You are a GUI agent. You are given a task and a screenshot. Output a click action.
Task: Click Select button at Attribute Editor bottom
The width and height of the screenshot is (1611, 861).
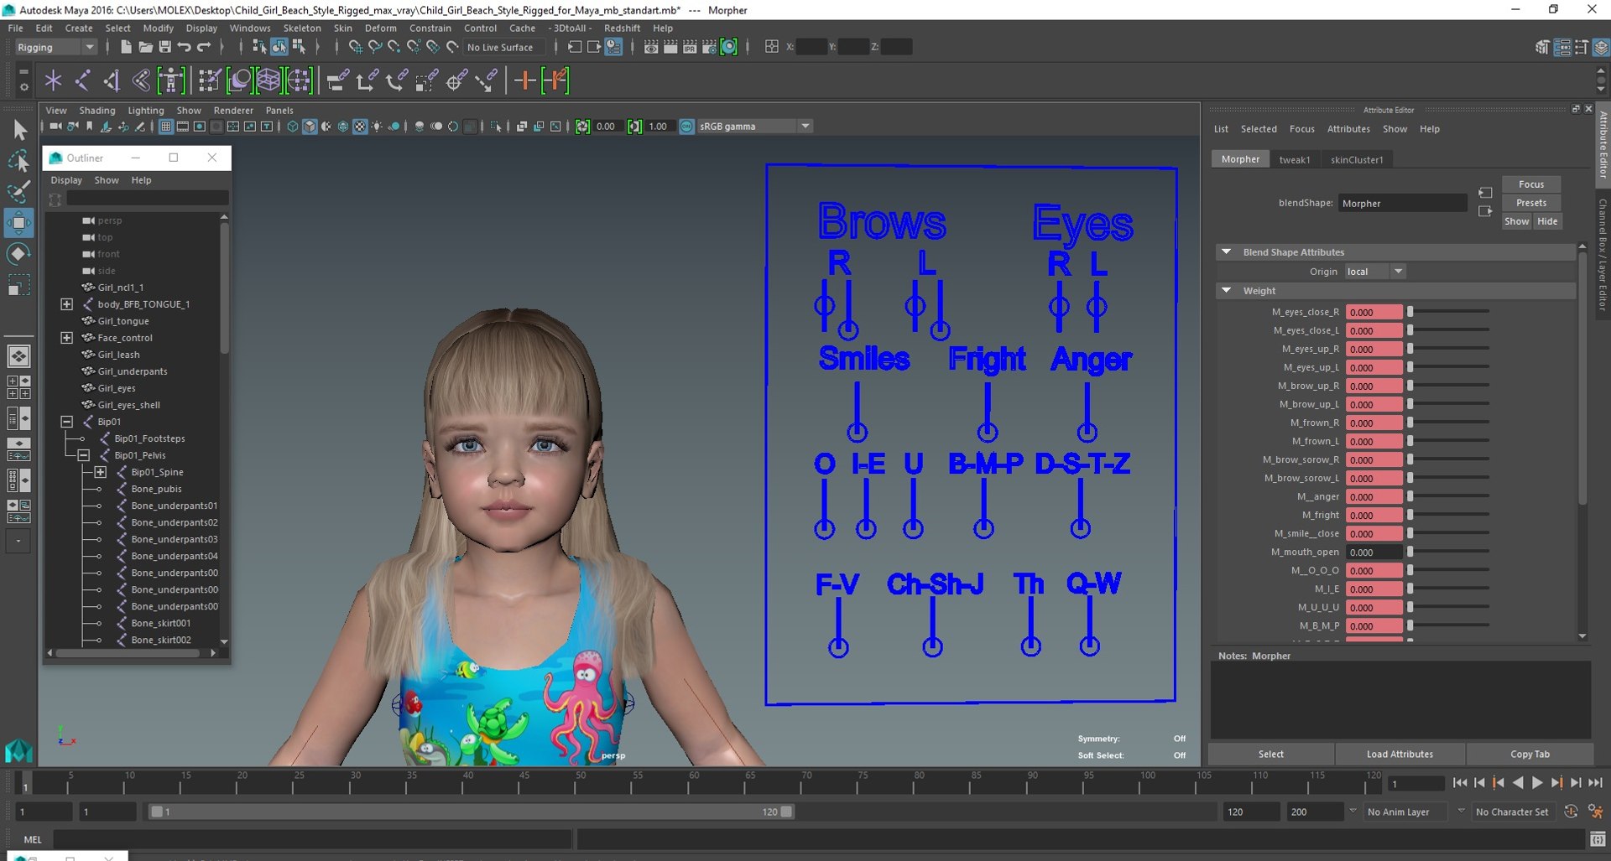[x=1270, y=754]
